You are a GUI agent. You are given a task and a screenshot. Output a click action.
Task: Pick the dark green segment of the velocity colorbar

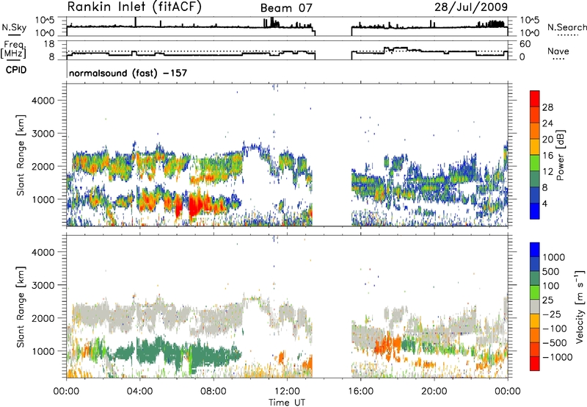535,278
